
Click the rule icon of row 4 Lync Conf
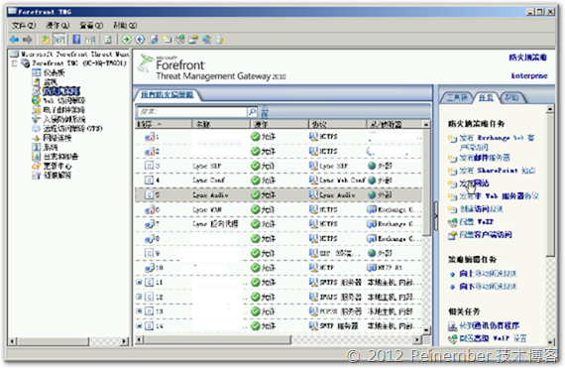tap(149, 181)
